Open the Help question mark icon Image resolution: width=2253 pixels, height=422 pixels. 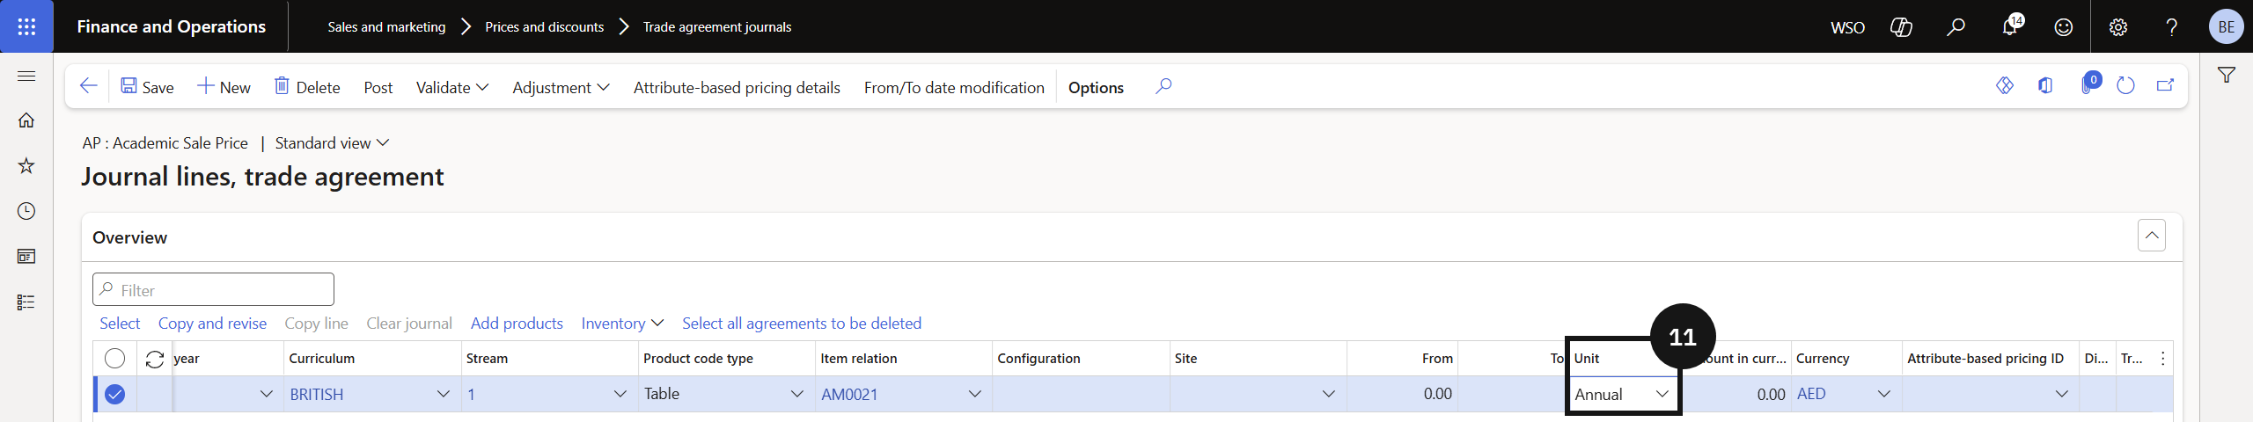click(2172, 27)
